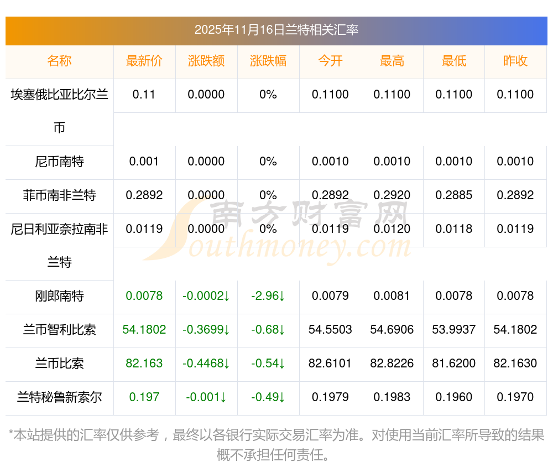Click the 兰币比索 currency name
The image size is (553, 472).
coord(59,364)
